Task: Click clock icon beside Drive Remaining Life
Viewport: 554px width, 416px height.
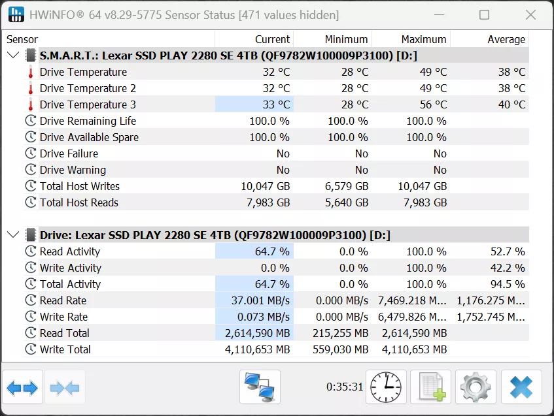Action: pos(31,121)
